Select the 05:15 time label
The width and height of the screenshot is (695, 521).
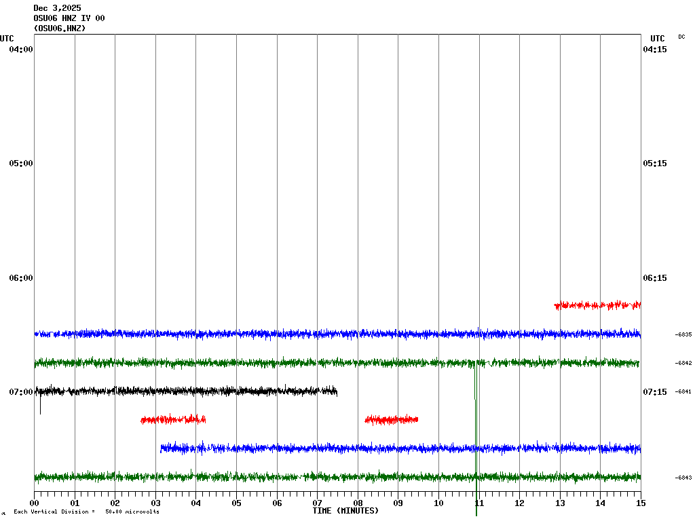point(654,163)
